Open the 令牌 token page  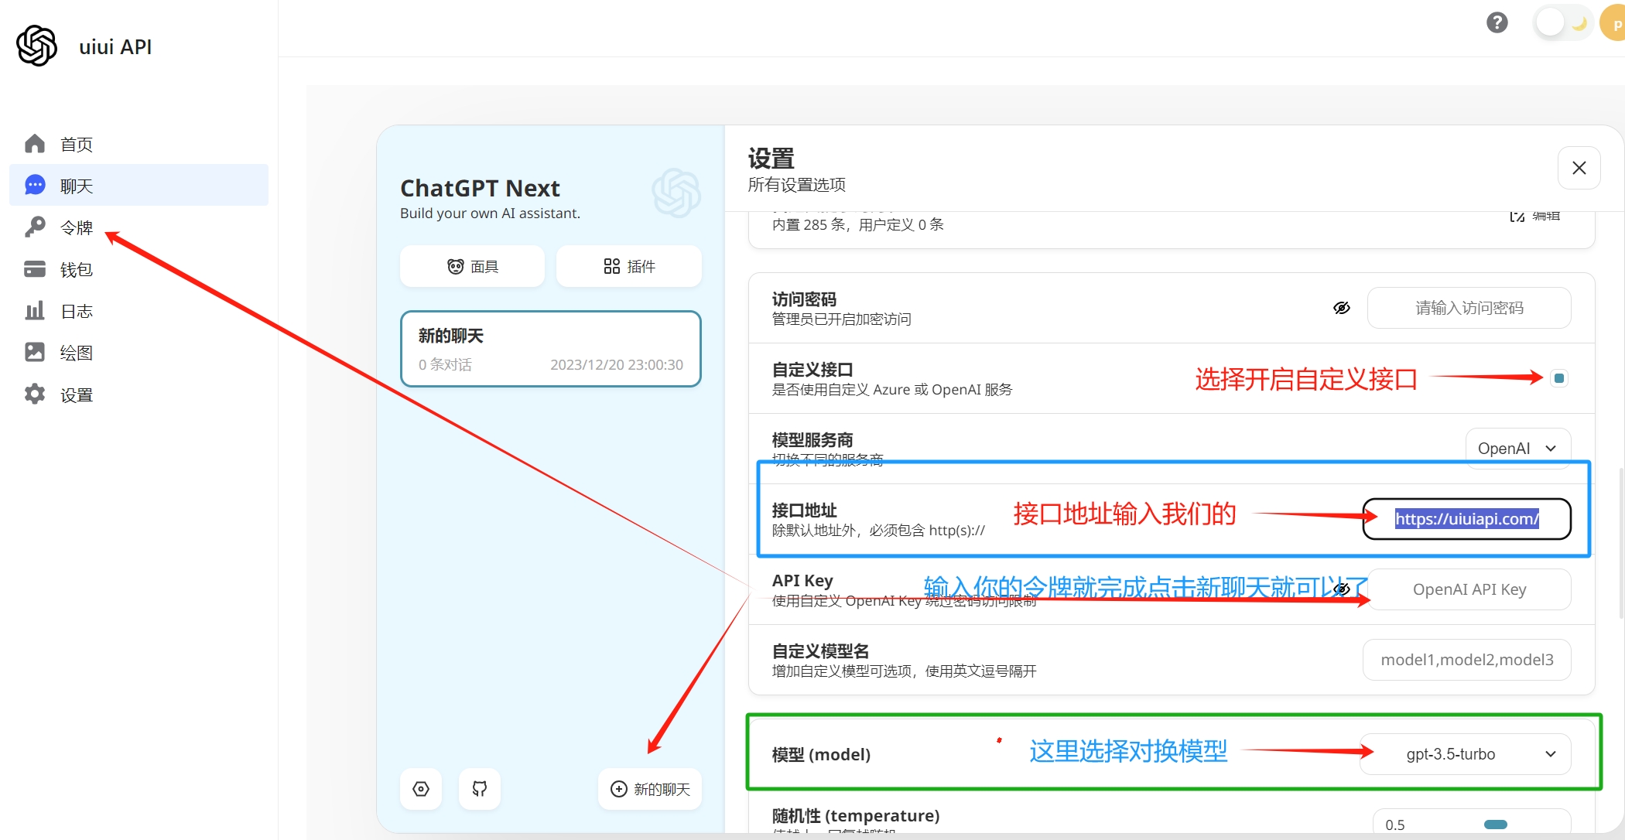139,227
